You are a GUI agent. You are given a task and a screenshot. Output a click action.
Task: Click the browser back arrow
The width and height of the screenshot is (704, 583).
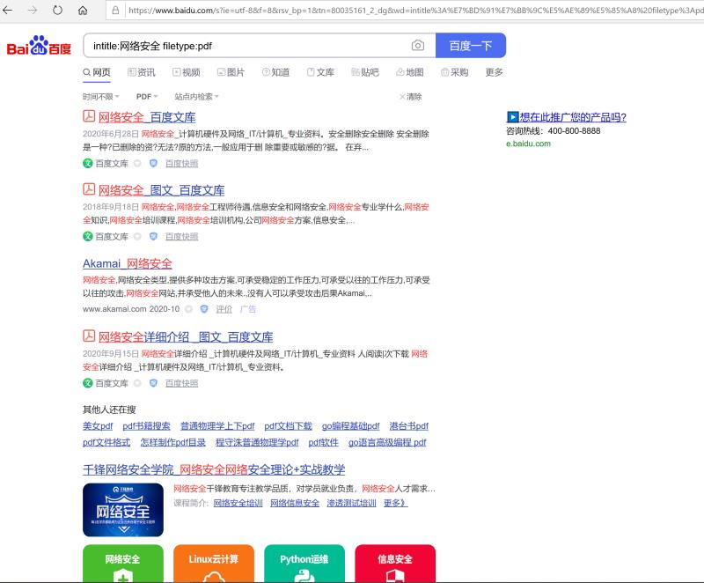pos(7,10)
